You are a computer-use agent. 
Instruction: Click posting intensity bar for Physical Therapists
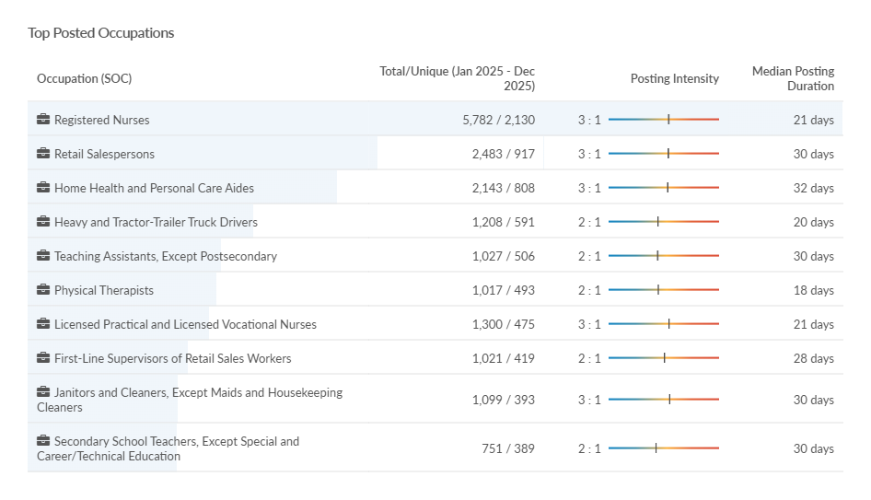tap(663, 290)
